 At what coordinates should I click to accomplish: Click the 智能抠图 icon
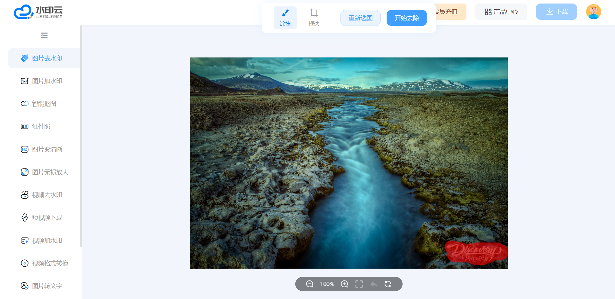tap(25, 104)
